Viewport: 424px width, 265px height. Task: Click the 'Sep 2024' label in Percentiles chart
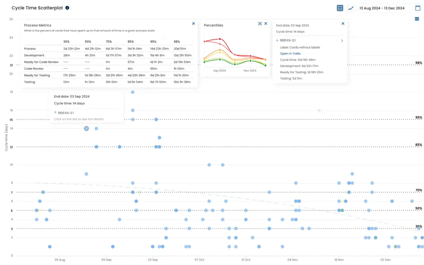click(x=219, y=71)
